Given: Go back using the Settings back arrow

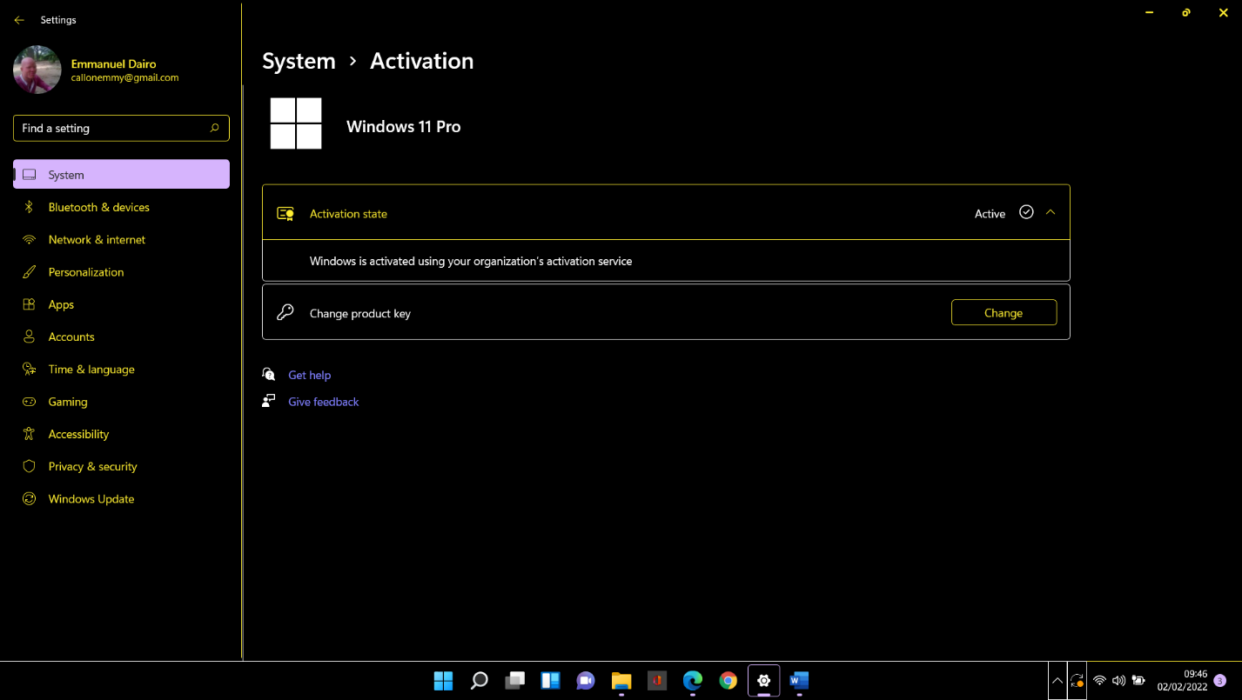Looking at the screenshot, I should pyautogui.click(x=18, y=19).
